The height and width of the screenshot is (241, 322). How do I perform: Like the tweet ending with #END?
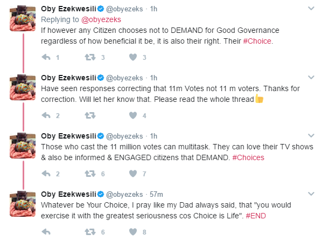click(x=133, y=232)
